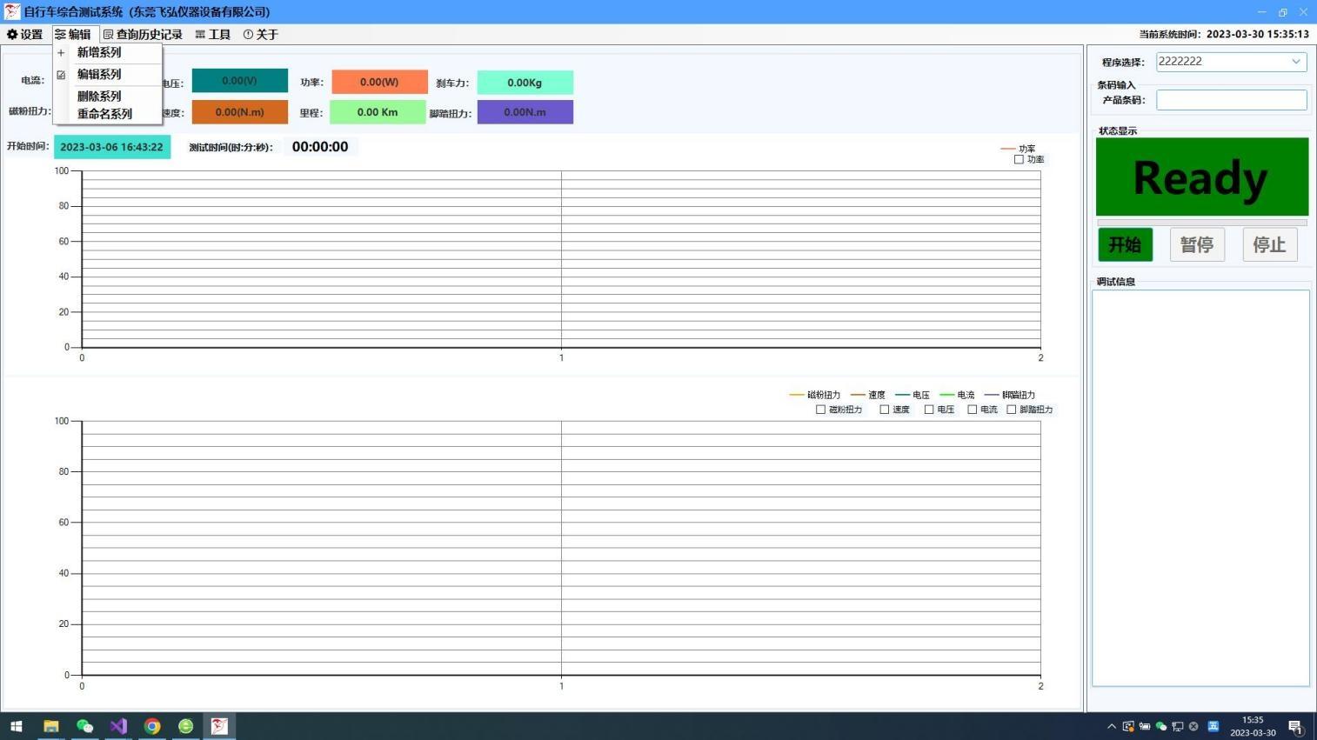Open the 工具 menu
This screenshot has height=740, width=1317.
213,35
